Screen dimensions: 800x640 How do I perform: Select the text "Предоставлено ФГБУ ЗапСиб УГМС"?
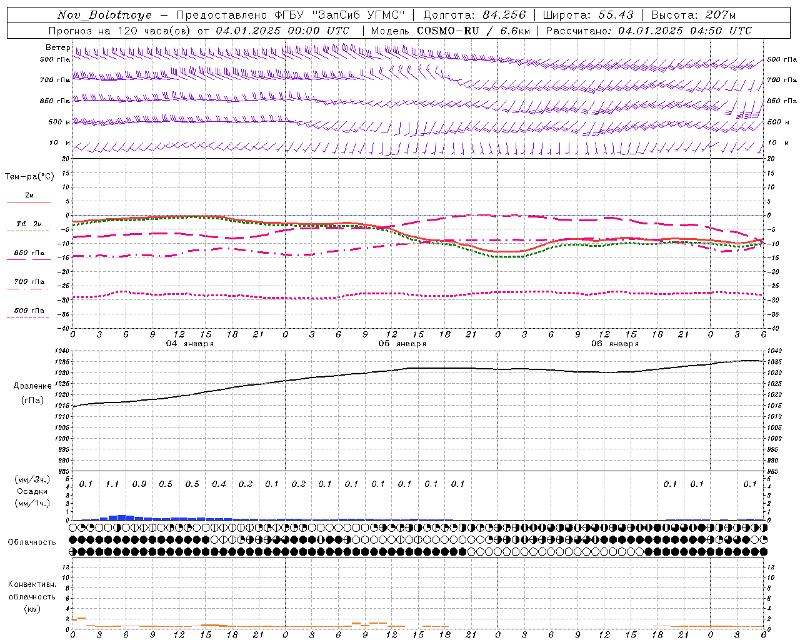[x=291, y=15]
